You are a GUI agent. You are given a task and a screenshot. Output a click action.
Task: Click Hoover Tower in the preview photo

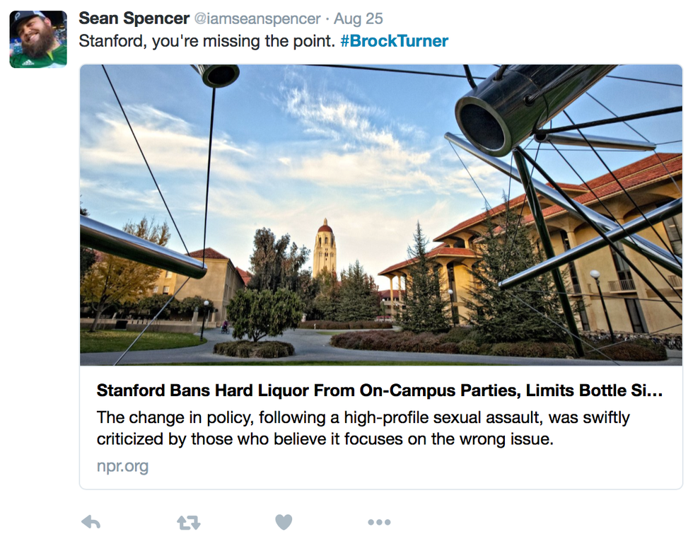pyautogui.click(x=325, y=248)
